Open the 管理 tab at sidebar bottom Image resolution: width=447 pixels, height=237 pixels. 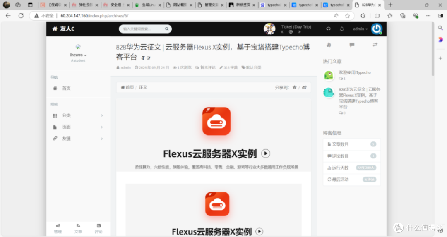(x=58, y=229)
